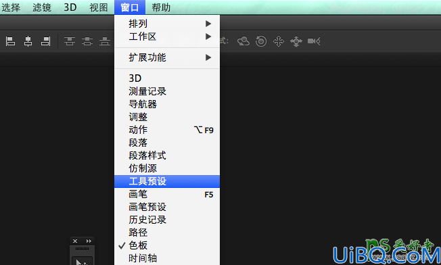
Task: Choose 画笔预设 from the menu
Action: pos(167,207)
